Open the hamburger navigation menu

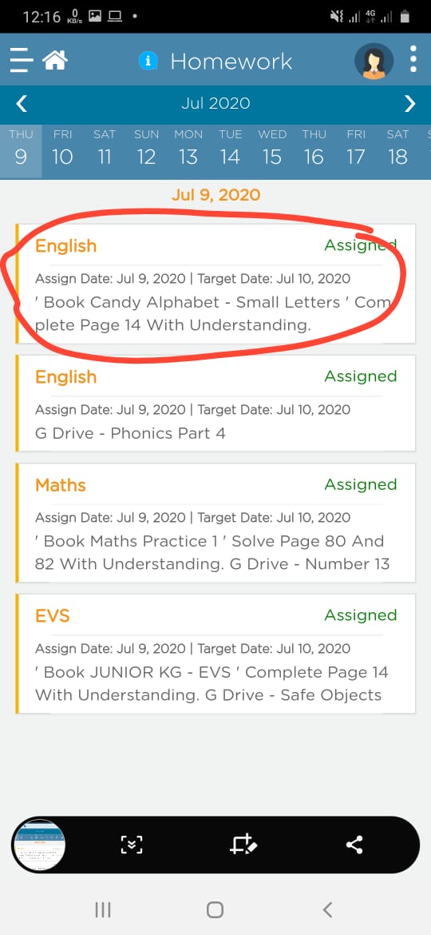point(21,61)
